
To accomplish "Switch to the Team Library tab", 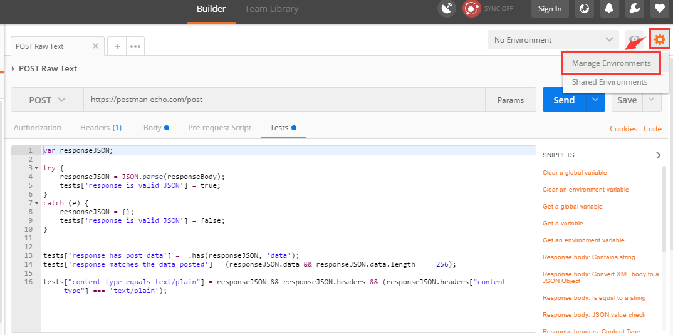I will coord(271,9).
